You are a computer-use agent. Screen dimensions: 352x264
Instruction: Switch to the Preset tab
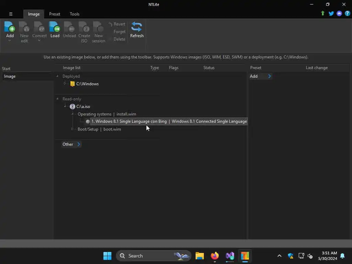(55, 14)
